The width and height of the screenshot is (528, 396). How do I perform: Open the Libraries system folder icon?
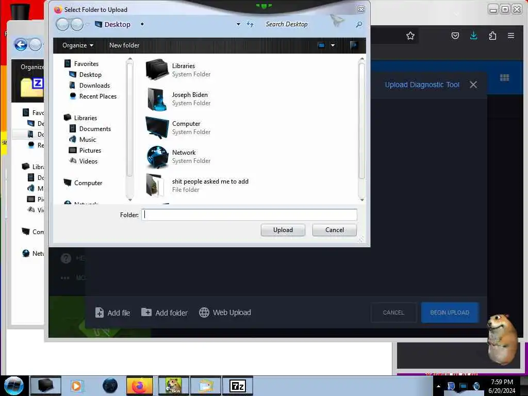point(157,70)
